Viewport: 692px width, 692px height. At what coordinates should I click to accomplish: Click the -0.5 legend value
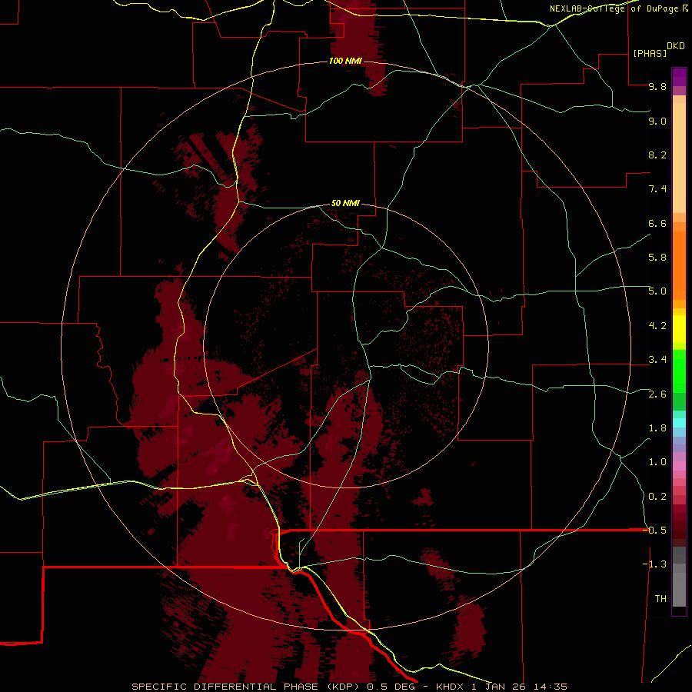(655, 531)
